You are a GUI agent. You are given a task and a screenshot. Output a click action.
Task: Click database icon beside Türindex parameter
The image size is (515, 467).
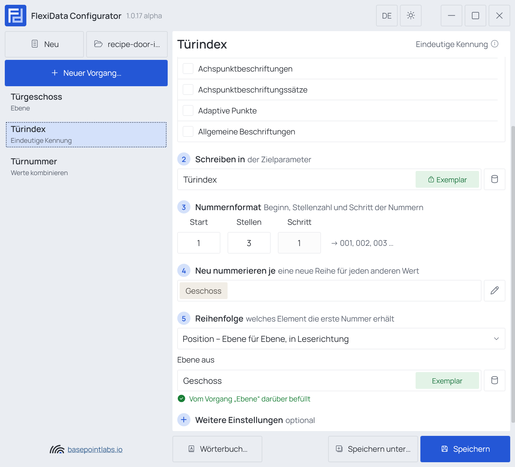point(495,179)
